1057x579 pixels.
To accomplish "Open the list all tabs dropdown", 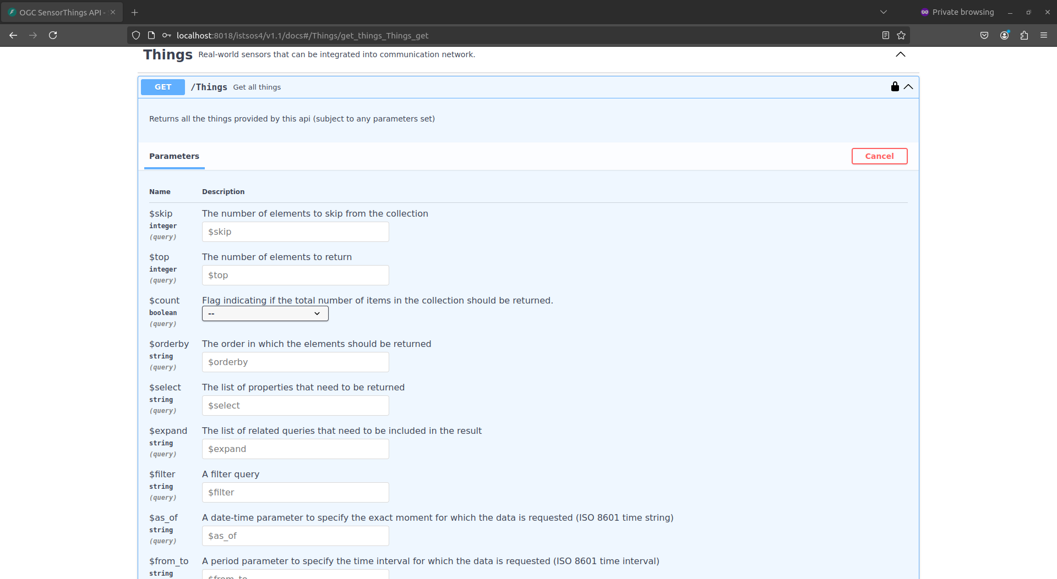I will pos(883,12).
